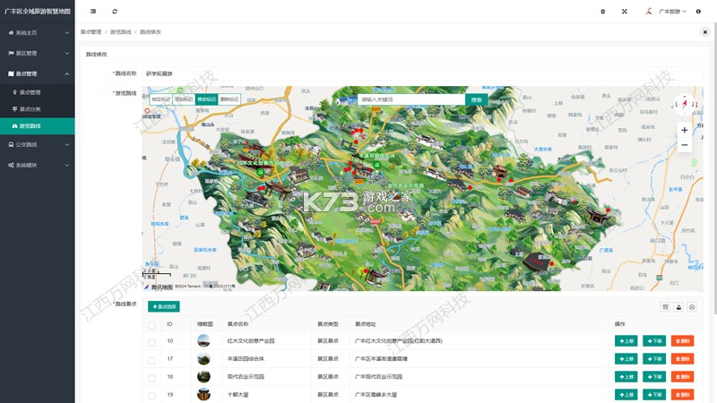Click the 路线名称 input field

tap(422, 73)
